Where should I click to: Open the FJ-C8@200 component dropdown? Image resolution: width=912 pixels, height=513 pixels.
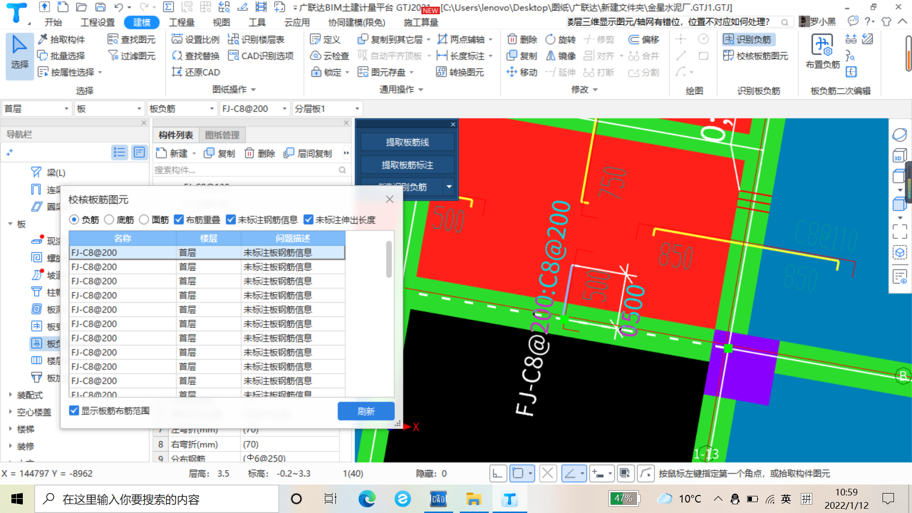pos(255,109)
